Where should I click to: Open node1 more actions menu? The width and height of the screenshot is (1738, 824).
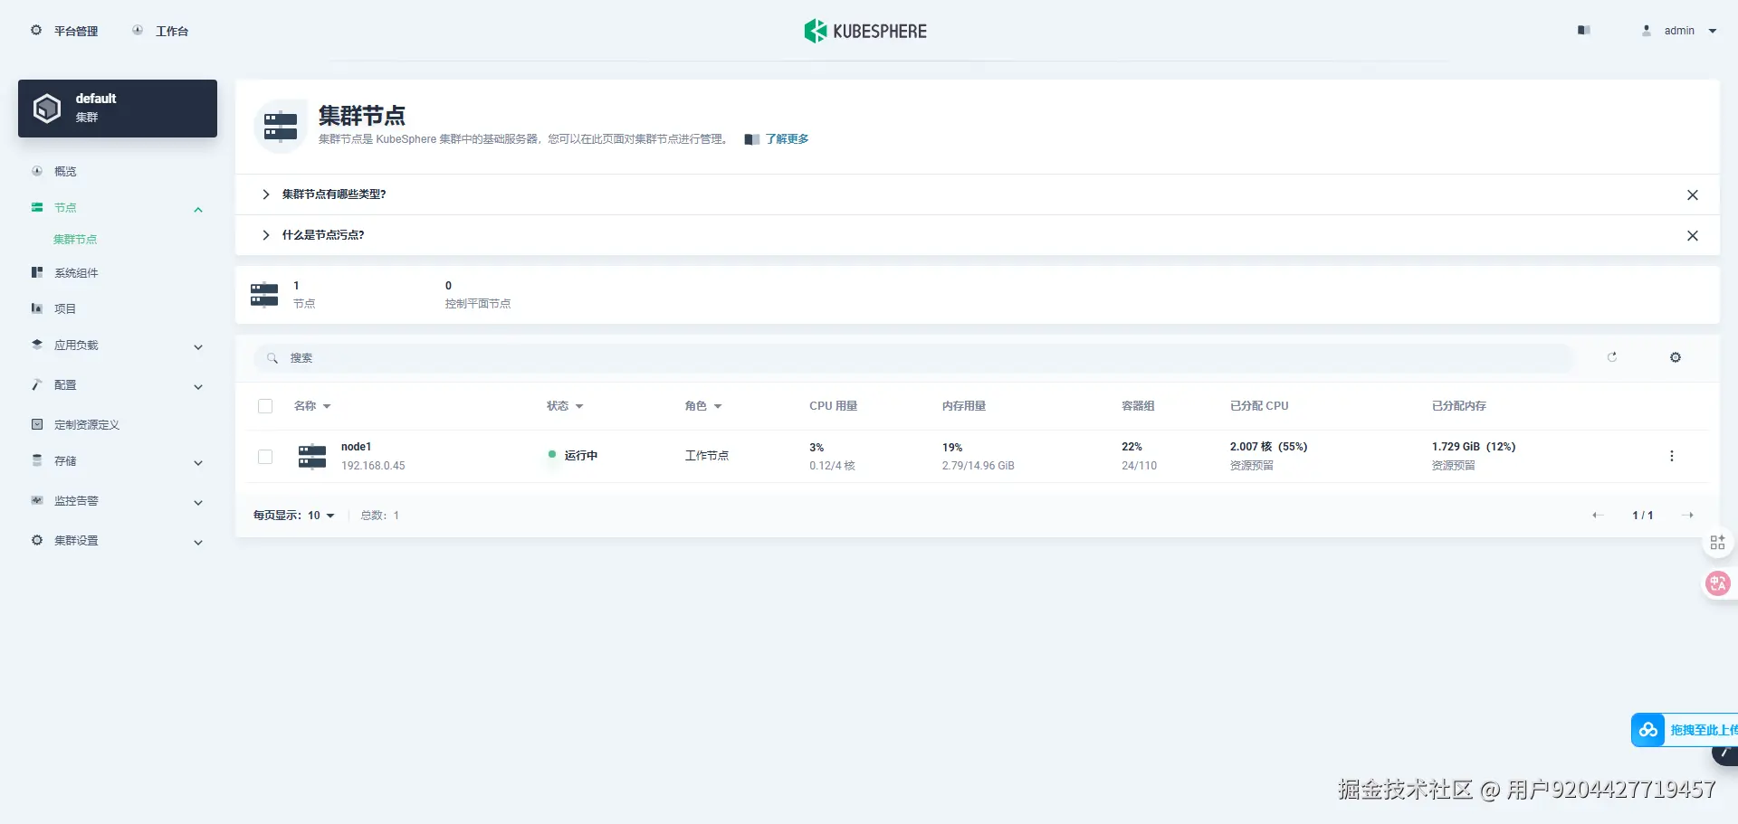point(1672,456)
